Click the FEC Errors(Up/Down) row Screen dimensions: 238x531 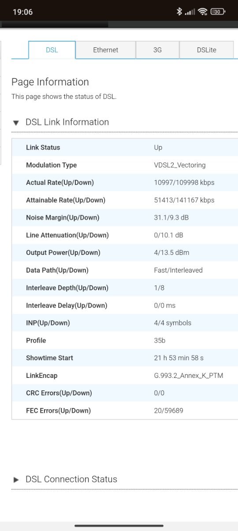point(125,411)
